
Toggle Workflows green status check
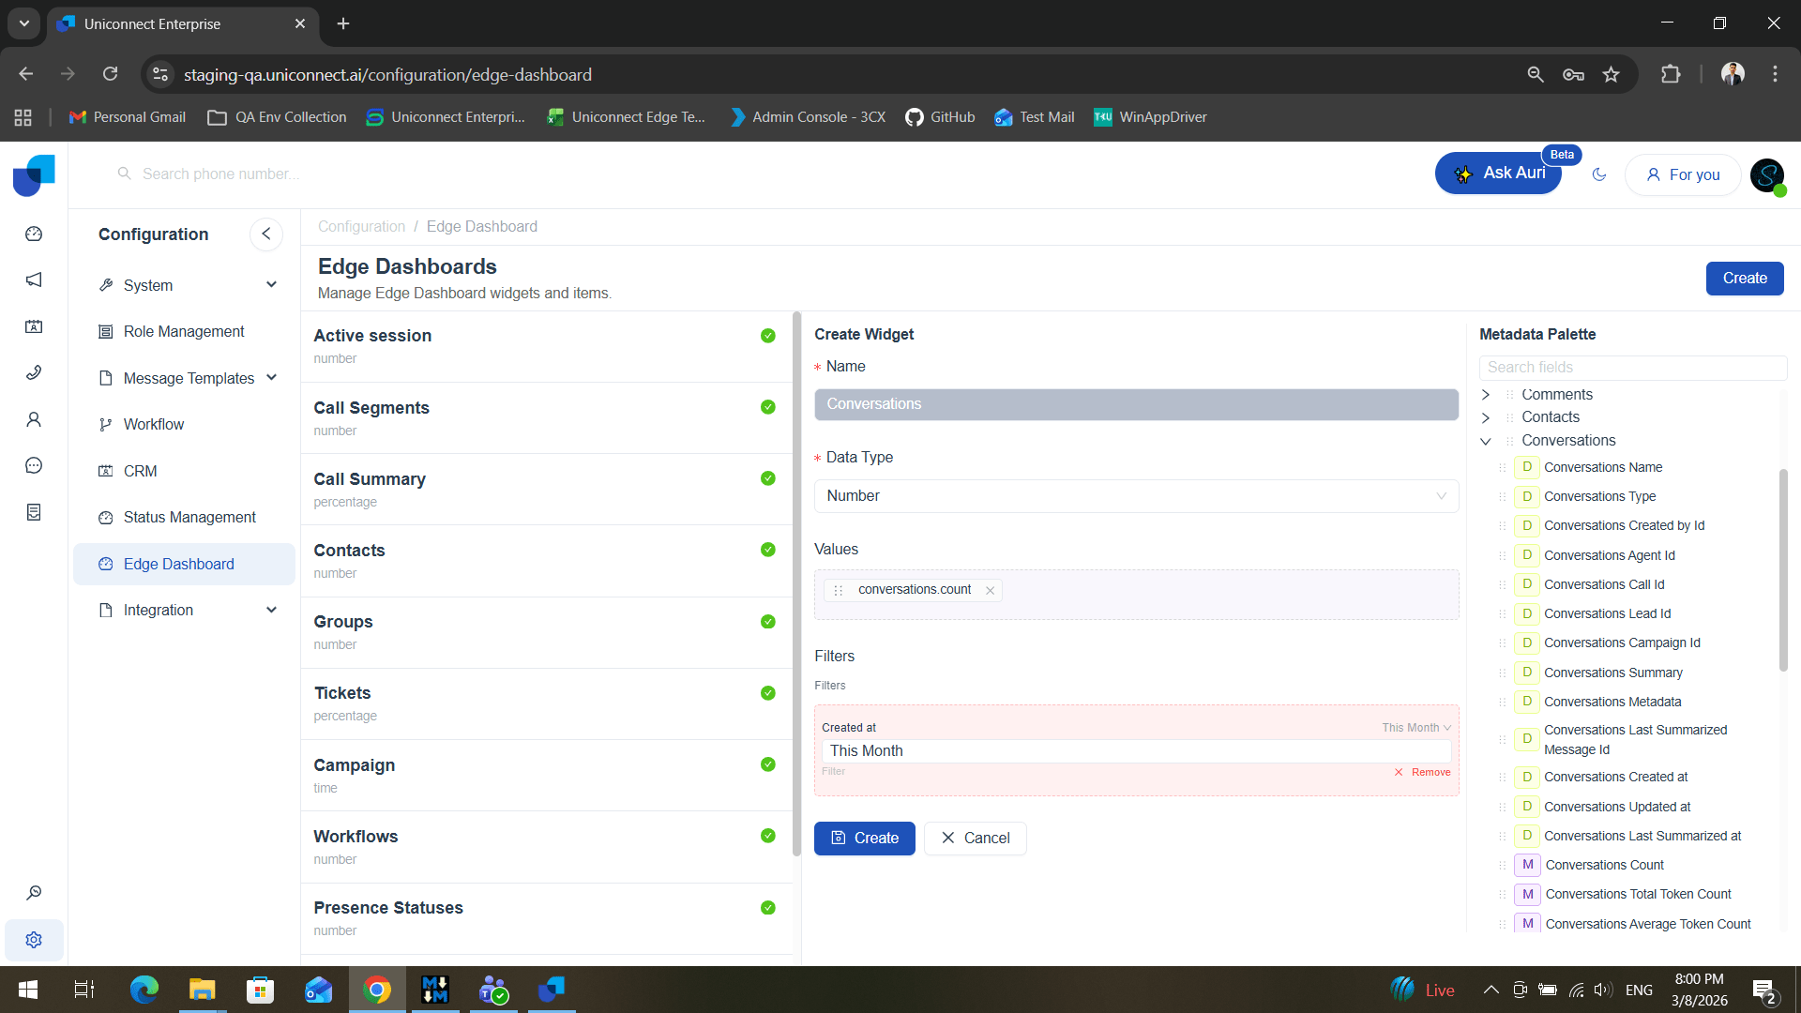(768, 836)
